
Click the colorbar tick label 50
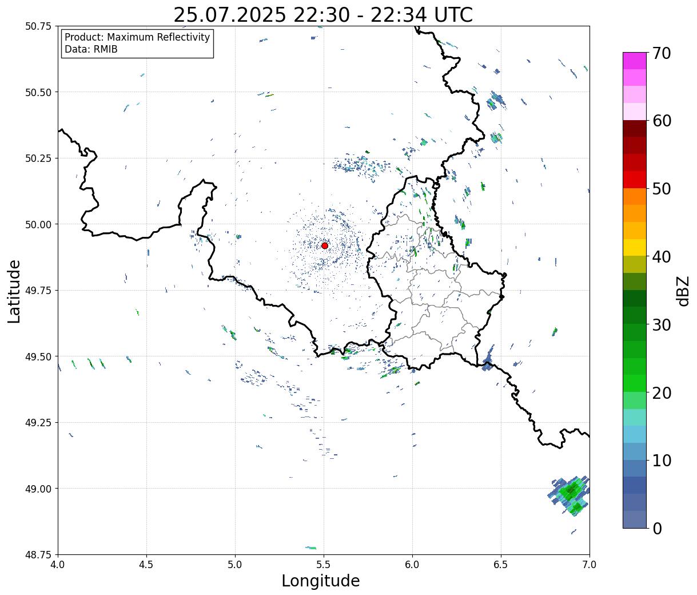(662, 189)
